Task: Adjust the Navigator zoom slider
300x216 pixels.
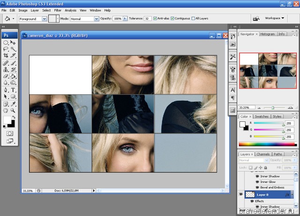Action: pos(273,108)
